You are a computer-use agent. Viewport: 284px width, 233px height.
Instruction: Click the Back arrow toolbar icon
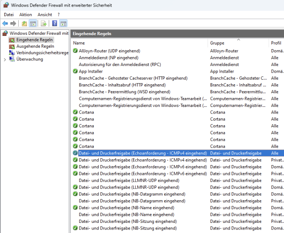click(5, 23)
